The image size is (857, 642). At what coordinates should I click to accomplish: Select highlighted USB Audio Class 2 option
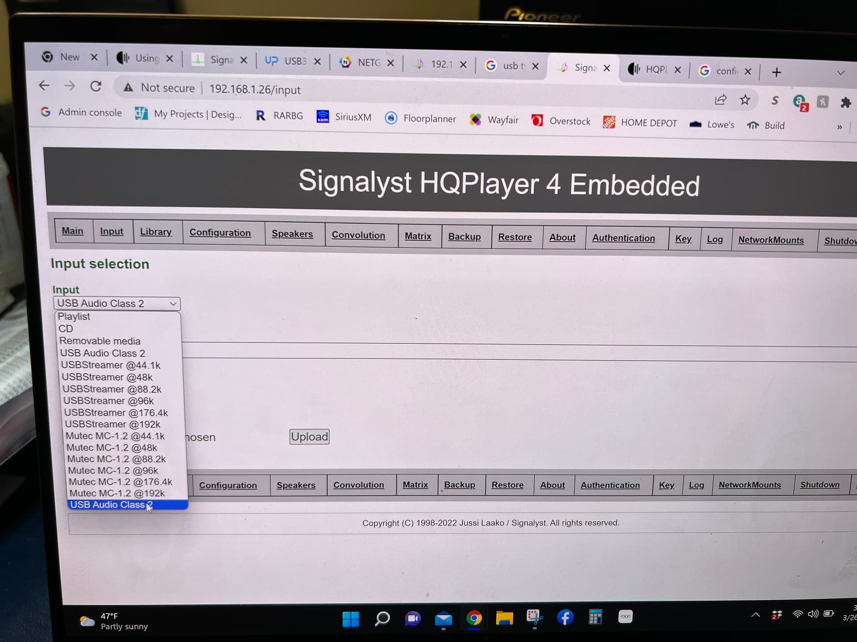pyautogui.click(x=128, y=505)
